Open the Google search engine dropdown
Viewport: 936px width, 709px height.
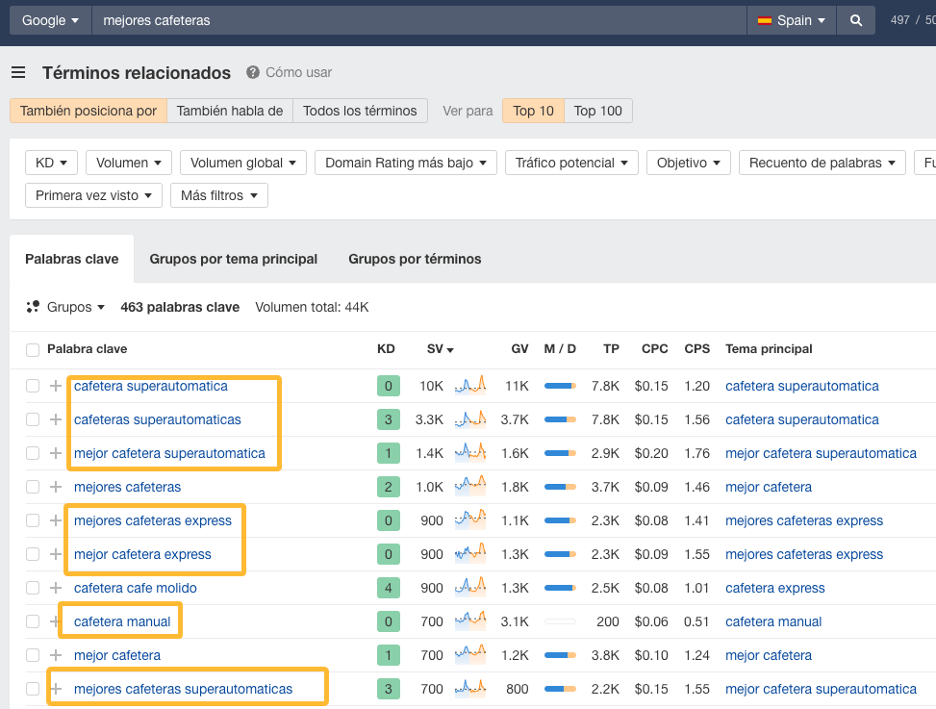(x=48, y=19)
